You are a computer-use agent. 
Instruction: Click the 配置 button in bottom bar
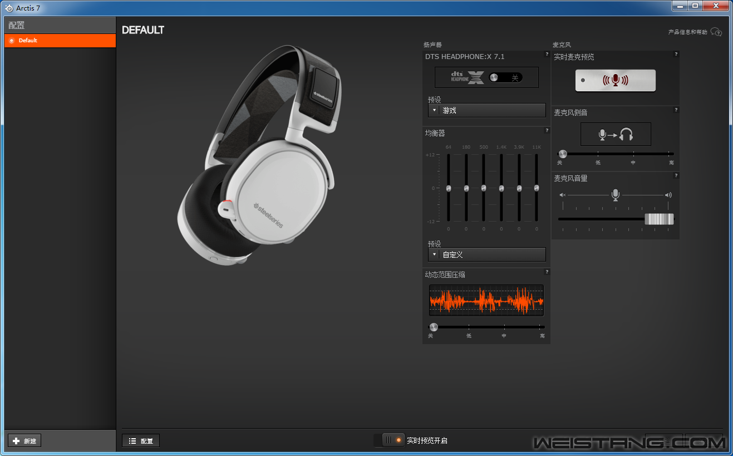pyautogui.click(x=141, y=440)
